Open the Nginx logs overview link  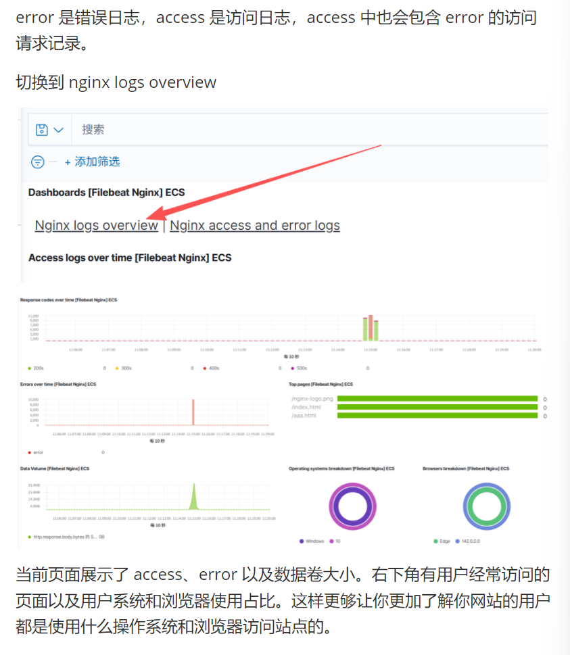96,226
